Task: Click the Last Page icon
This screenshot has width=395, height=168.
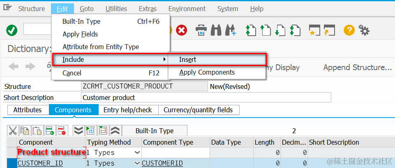Action: tap(295, 30)
